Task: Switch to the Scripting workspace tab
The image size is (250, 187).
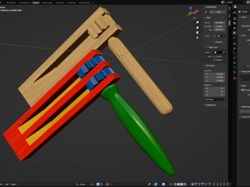Action: pyautogui.click(x=59, y=3)
